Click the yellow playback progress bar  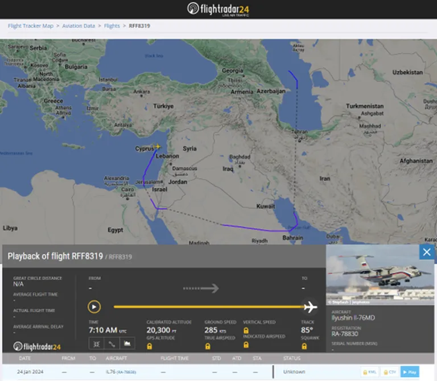pyautogui.click(x=209, y=307)
